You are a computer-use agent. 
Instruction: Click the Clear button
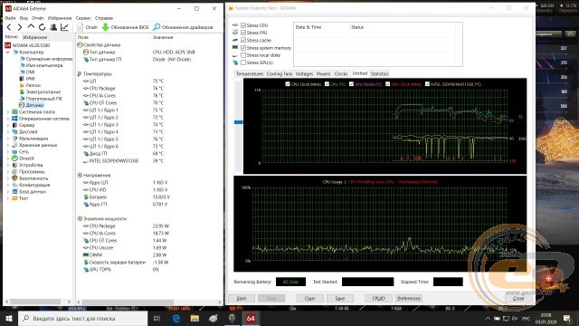[309, 298]
